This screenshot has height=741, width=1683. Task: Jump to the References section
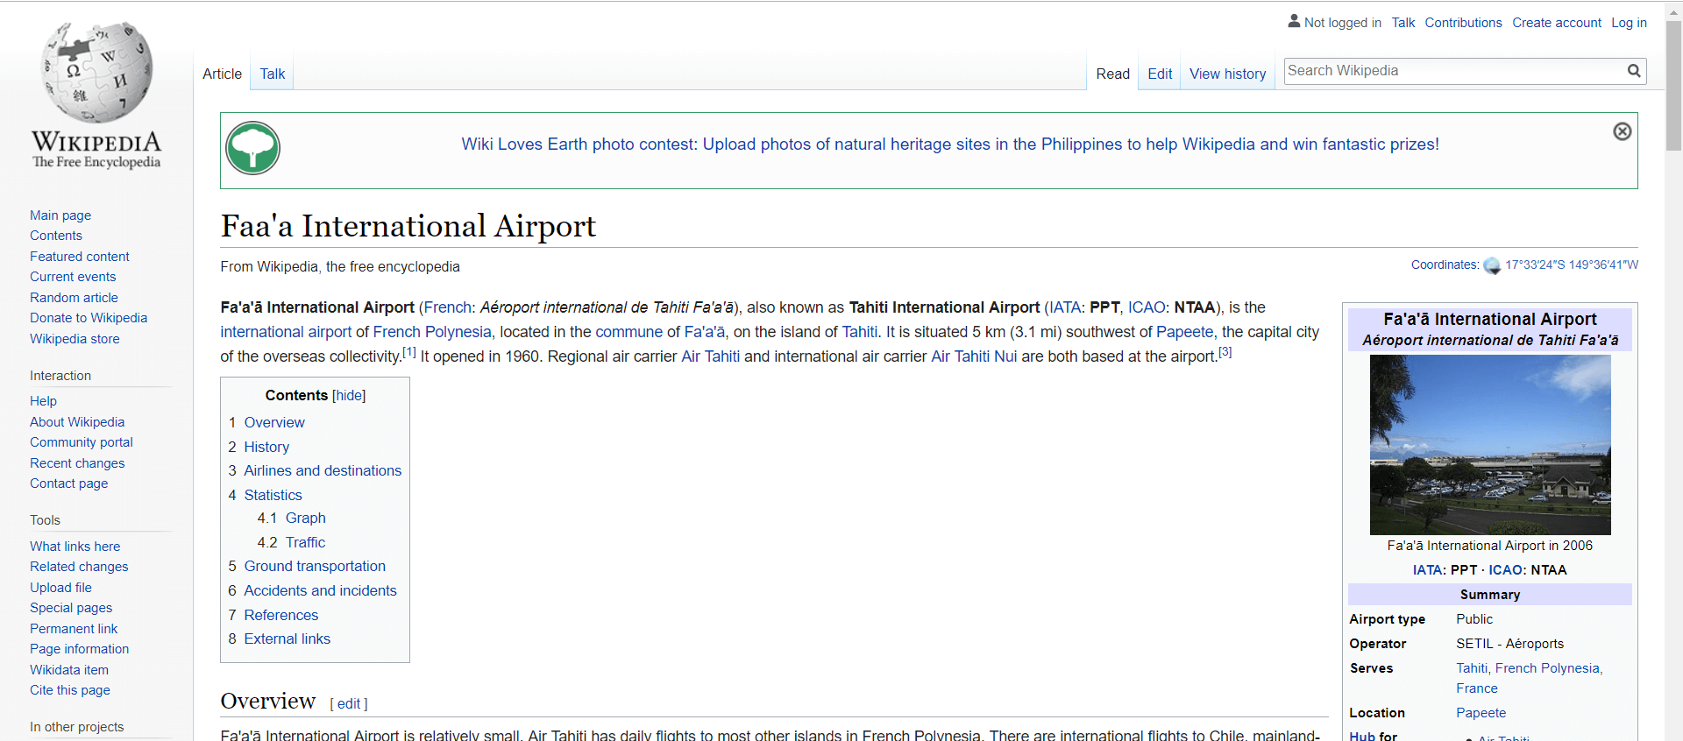[x=280, y=615]
